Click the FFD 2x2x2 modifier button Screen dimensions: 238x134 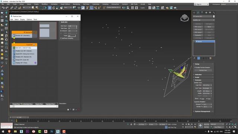(x=198, y=27)
